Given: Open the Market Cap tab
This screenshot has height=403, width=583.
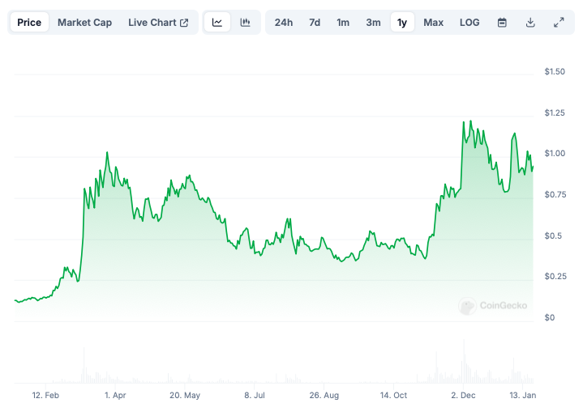Looking at the screenshot, I should (85, 23).
